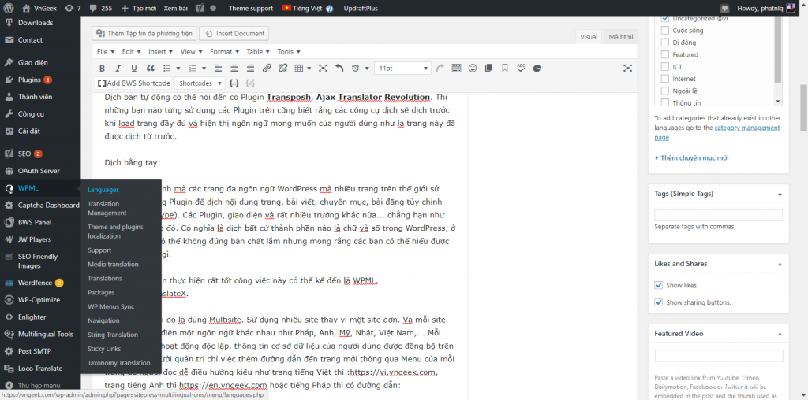Click the Featured Video URL field

tap(719, 356)
